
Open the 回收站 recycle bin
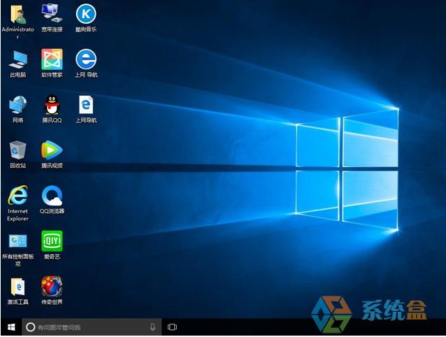point(17,150)
